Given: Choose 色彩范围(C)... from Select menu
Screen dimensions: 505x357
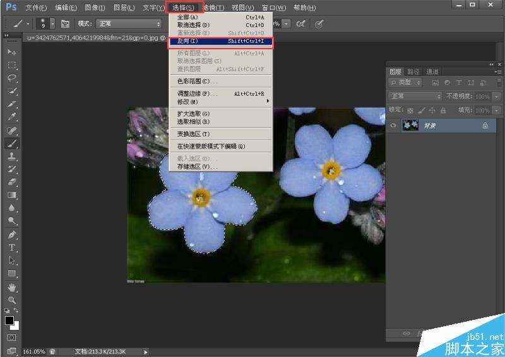Looking at the screenshot, I should point(197,81).
